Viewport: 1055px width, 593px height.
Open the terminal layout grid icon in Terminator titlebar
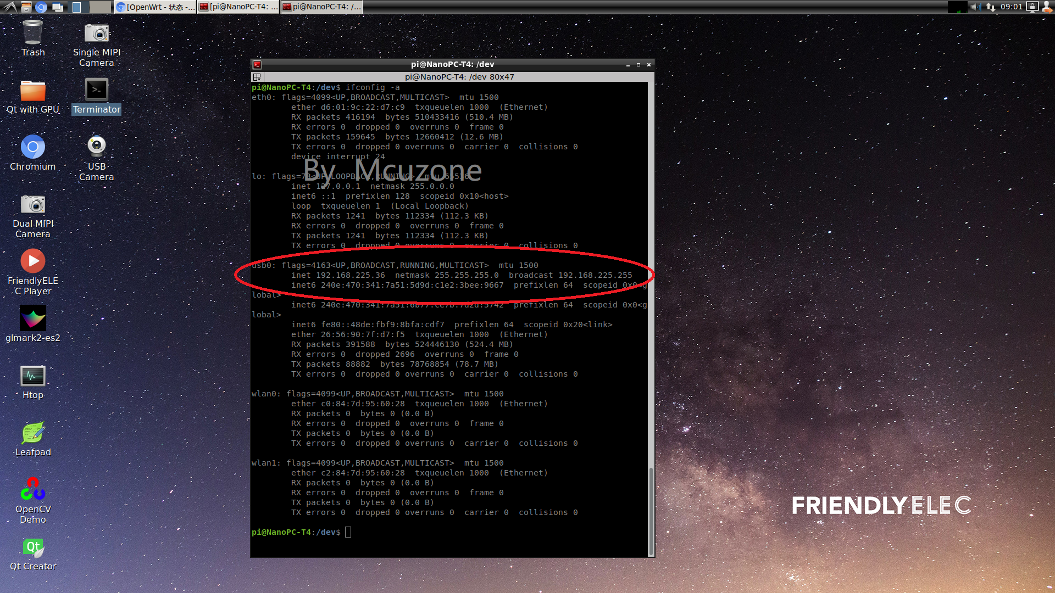click(x=257, y=77)
